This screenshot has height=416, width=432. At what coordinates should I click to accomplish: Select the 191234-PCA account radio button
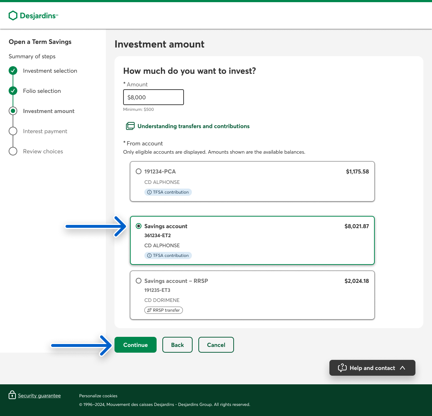[139, 171]
